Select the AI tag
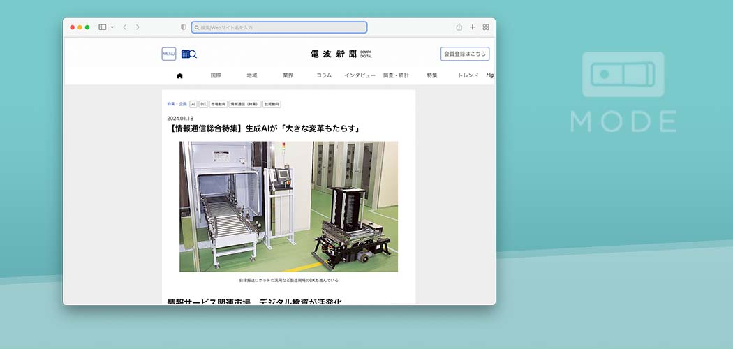This screenshot has height=349, width=733. [x=193, y=104]
